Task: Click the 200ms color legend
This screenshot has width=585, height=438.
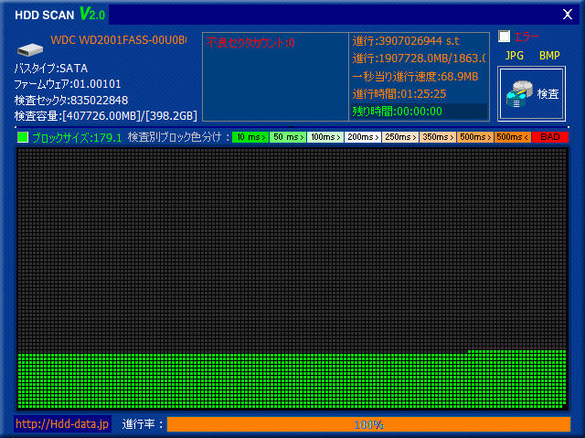Action: (x=363, y=137)
